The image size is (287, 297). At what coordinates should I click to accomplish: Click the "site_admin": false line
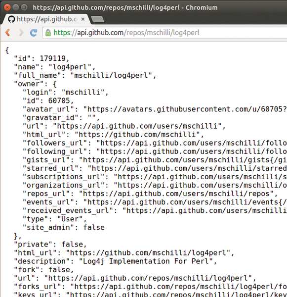pos(64,228)
